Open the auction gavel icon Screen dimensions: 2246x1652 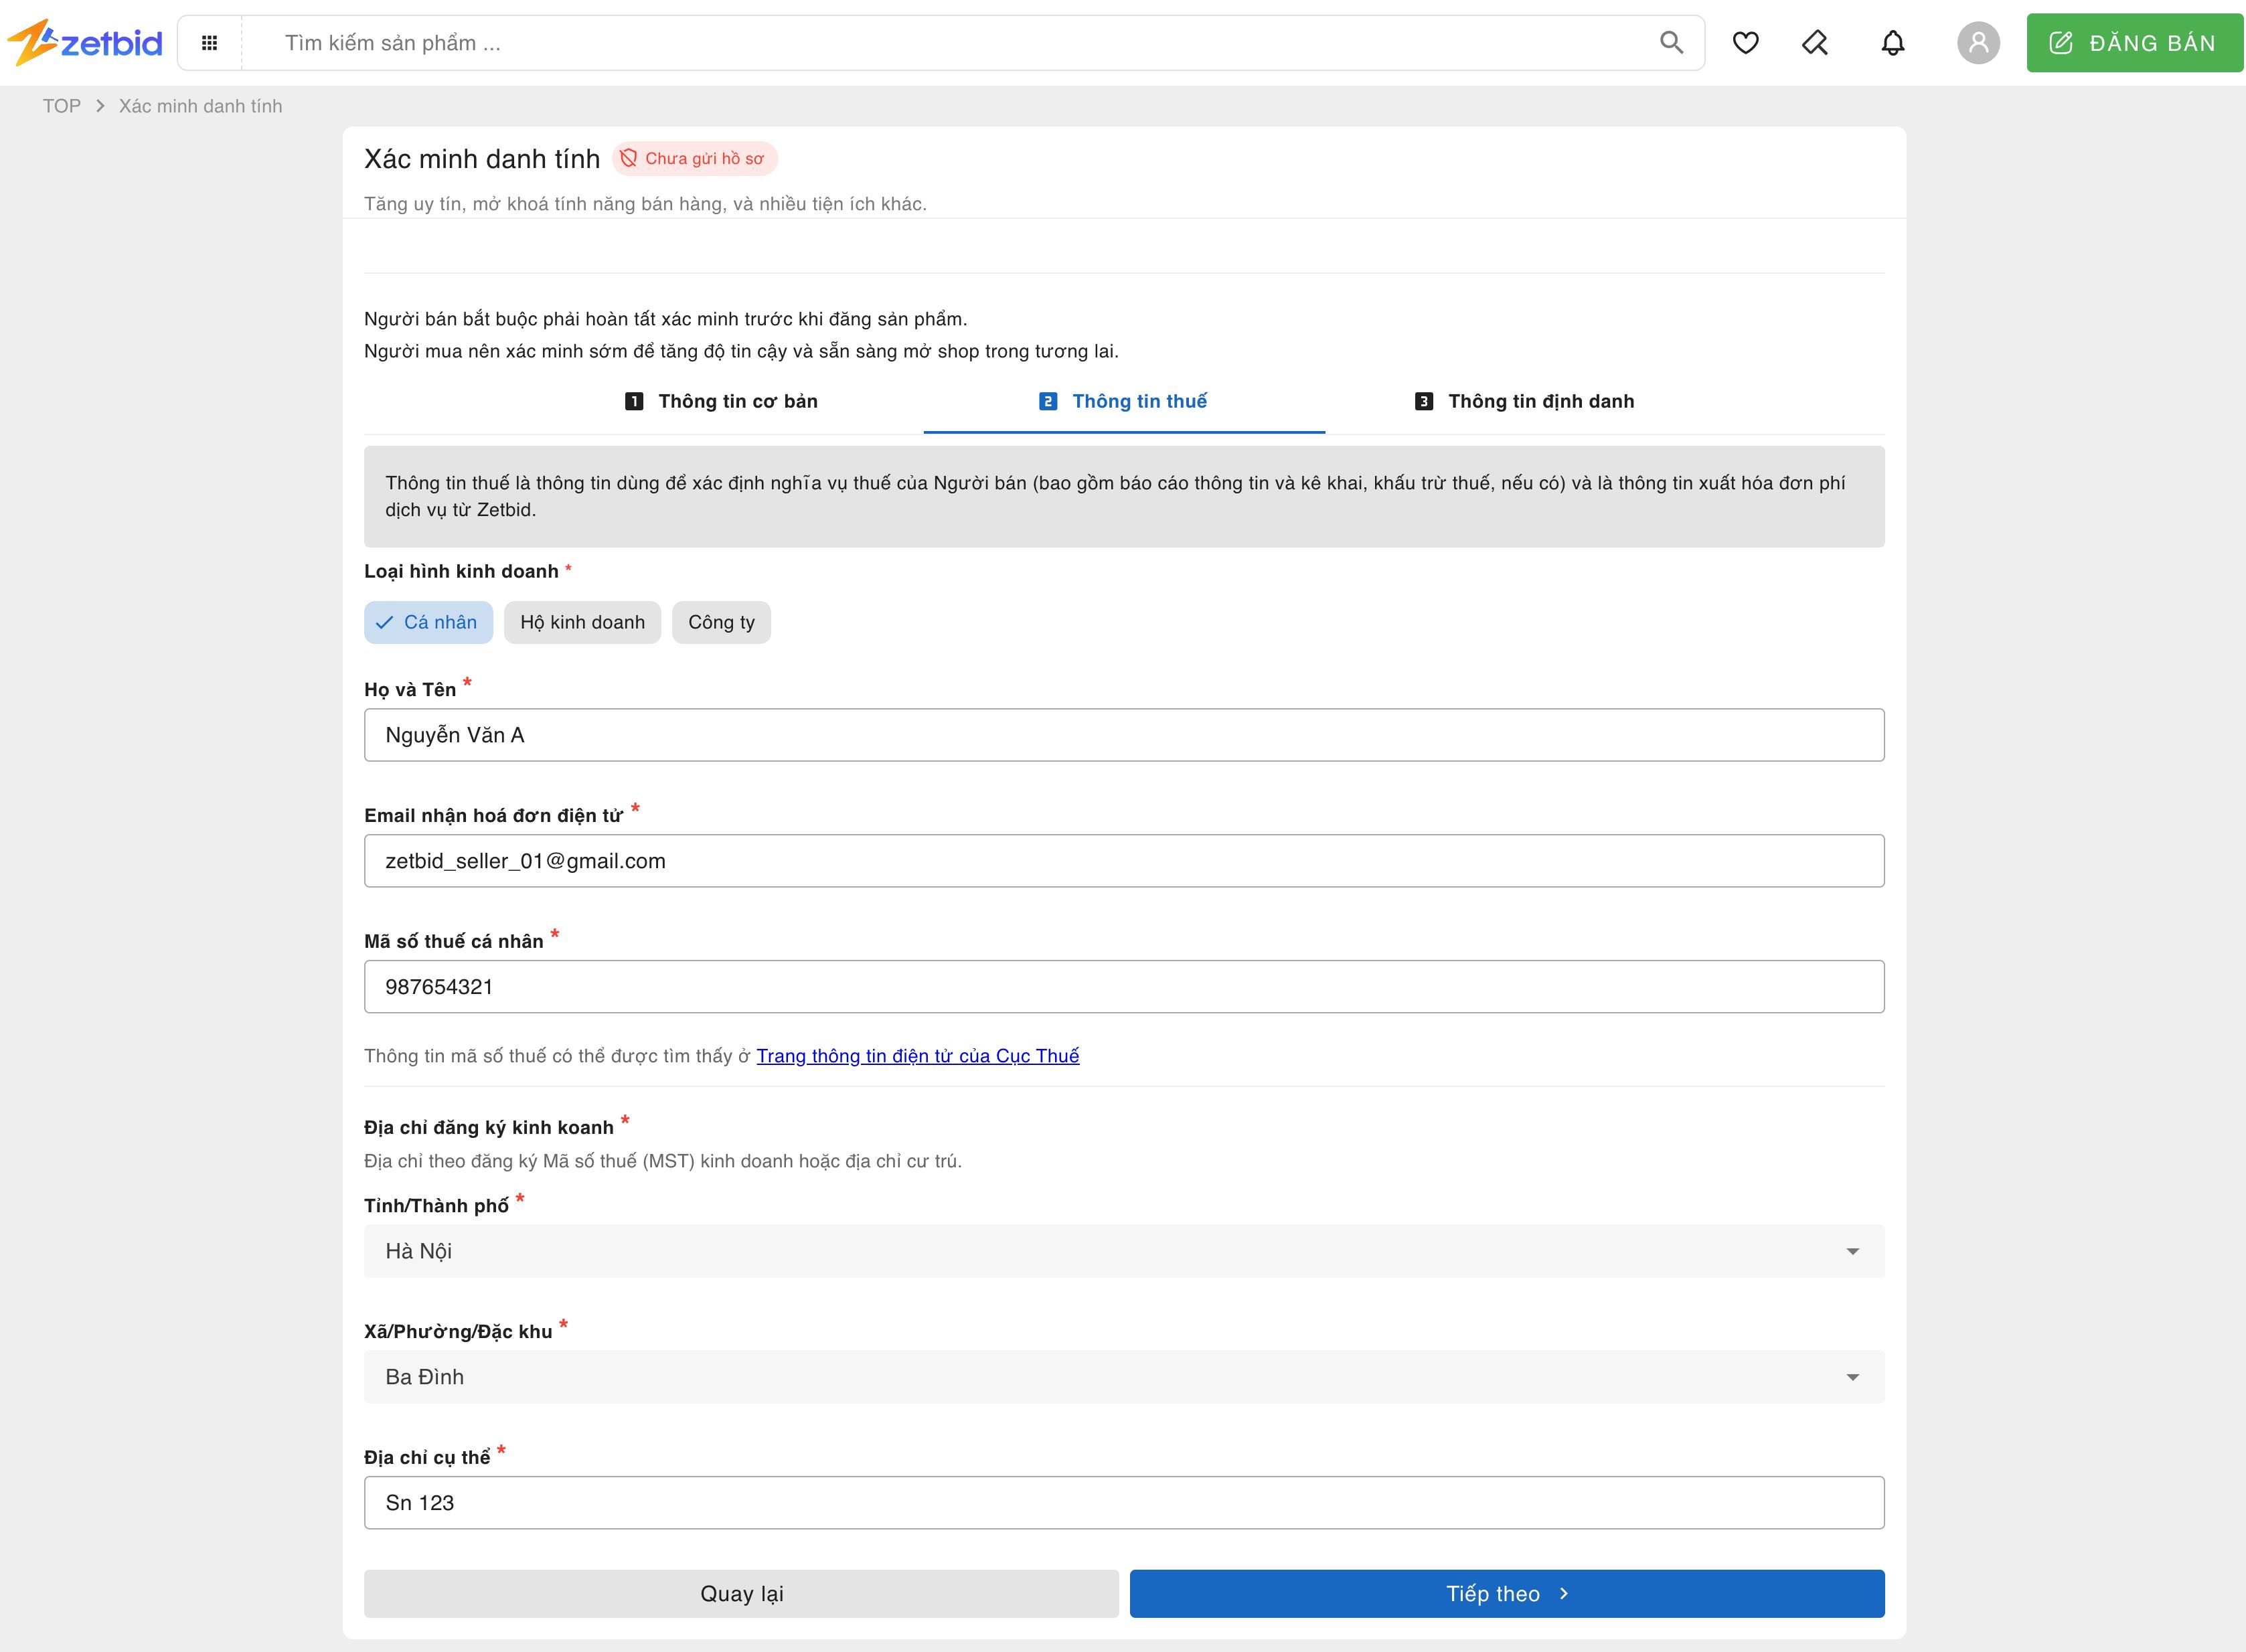click(1815, 43)
